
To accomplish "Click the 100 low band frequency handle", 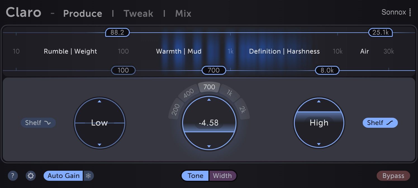I will tap(123, 70).
